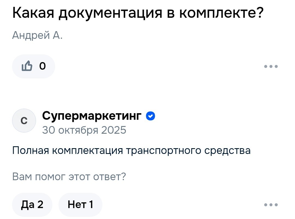Open the three-dots menu for the question
This screenshot has height=219, width=295.
(x=271, y=66)
